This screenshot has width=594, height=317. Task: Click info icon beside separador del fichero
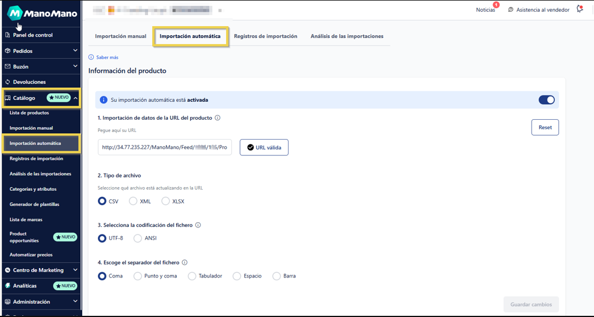[185, 263]
